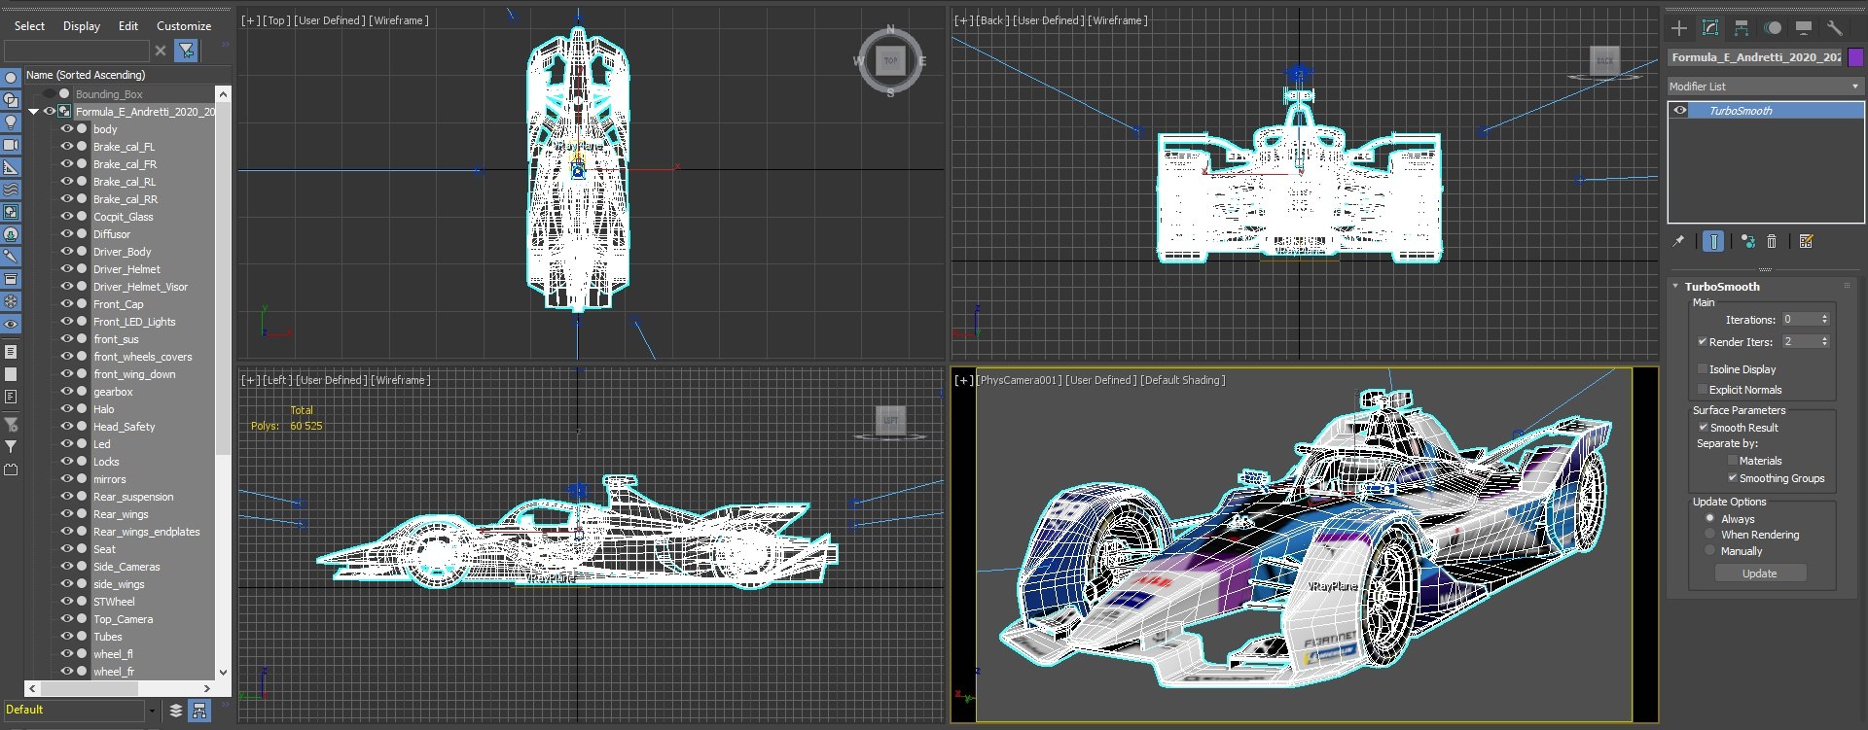
Task: Toggle Render Iters checkbox
Action: tap(1703, 342)
